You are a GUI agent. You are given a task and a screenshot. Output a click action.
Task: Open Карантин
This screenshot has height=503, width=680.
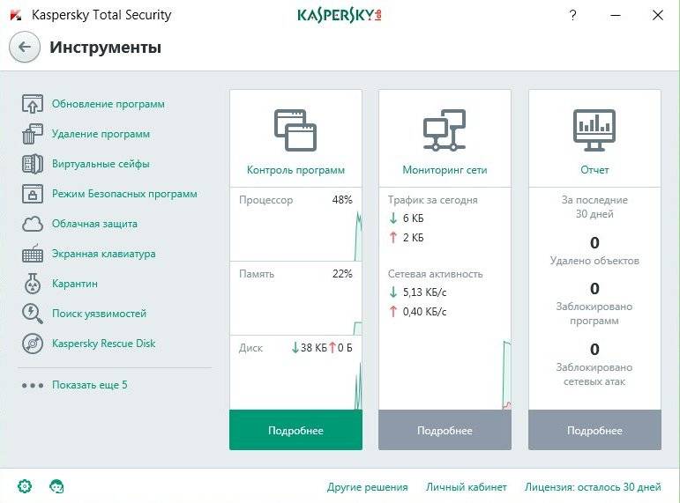click(x=75, y=284)
